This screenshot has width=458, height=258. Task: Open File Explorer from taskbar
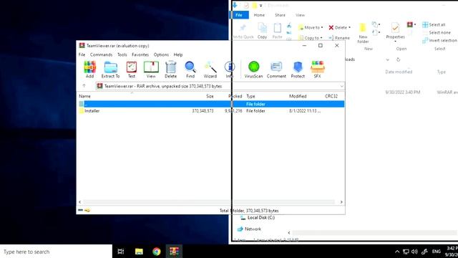coord(139,252)
